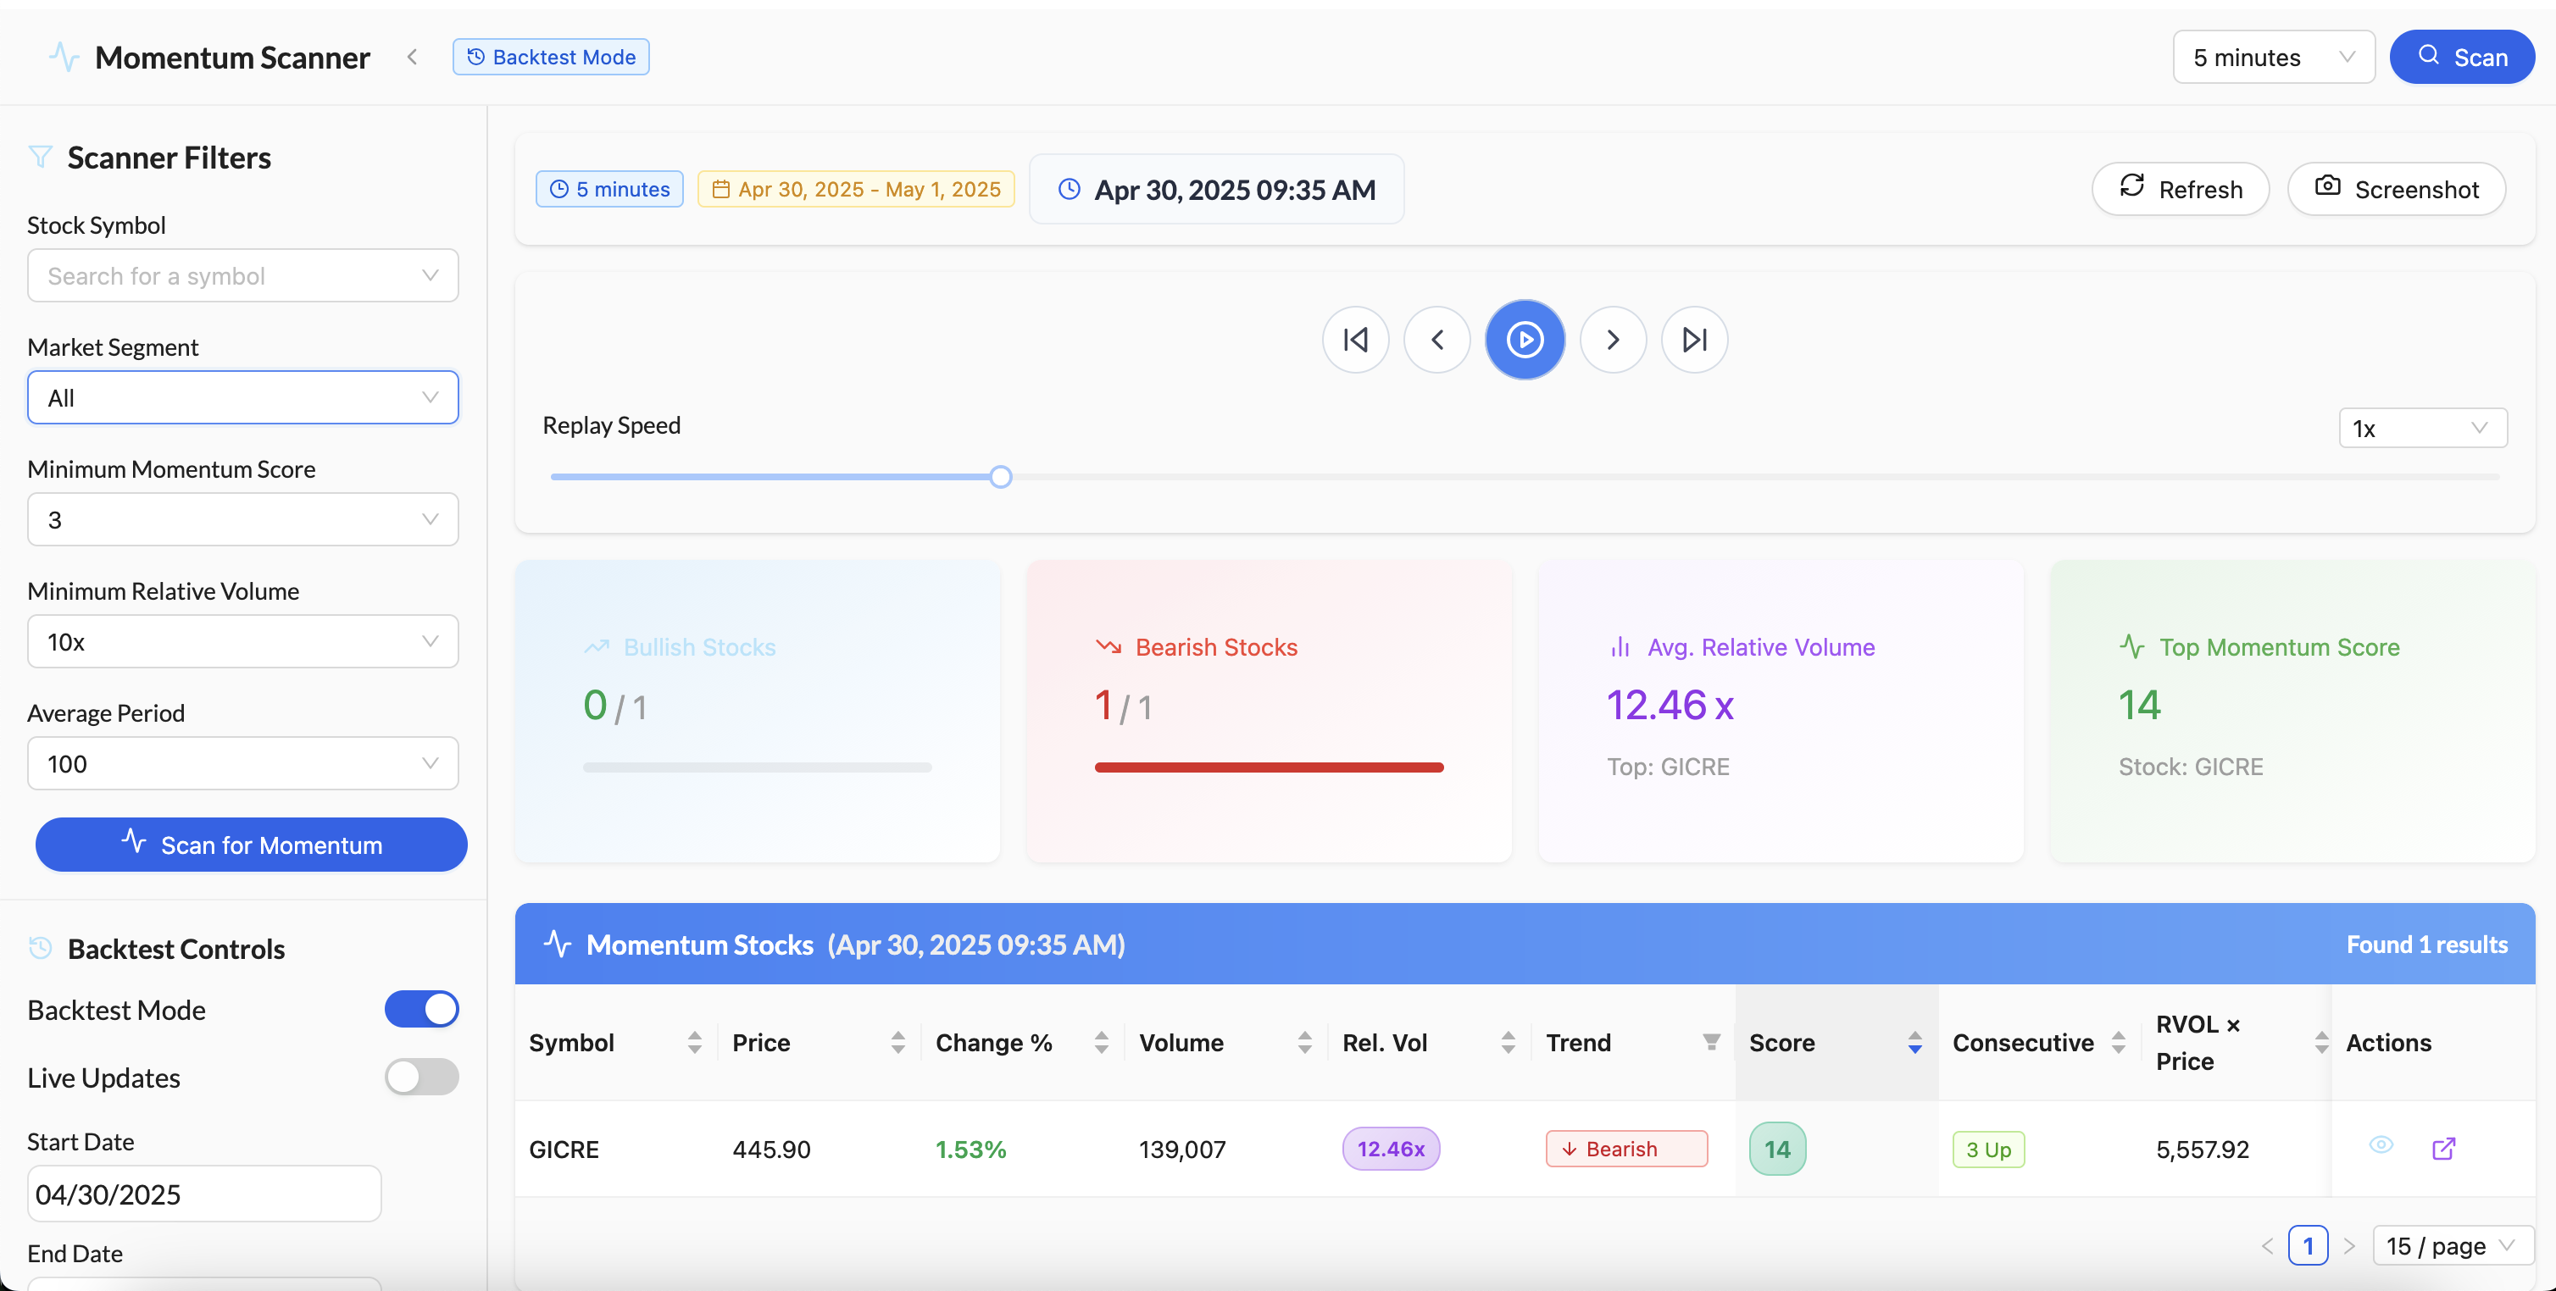Step back one replay frame
Viewport: 2556px width, 1291px height.
(x=1436, y=340)
